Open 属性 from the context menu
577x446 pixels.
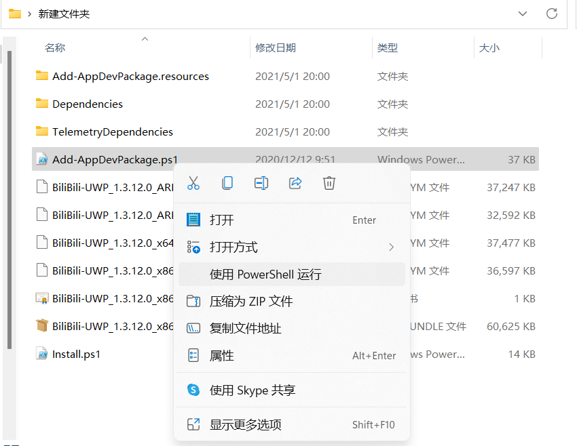pos(291,356)
